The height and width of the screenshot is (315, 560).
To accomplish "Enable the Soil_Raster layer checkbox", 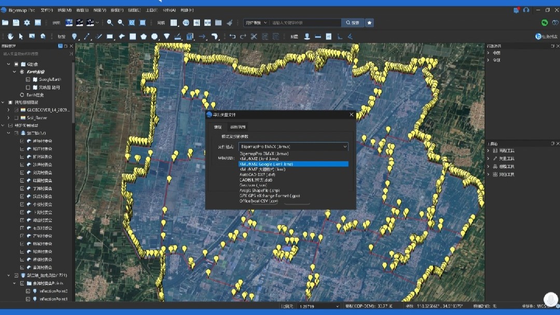I will pyautogui.click(x=17, y=118).
